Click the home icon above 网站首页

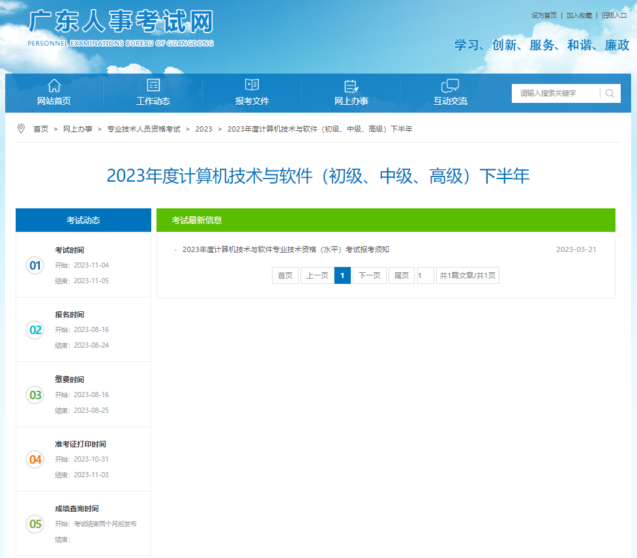tap(54, 85)
